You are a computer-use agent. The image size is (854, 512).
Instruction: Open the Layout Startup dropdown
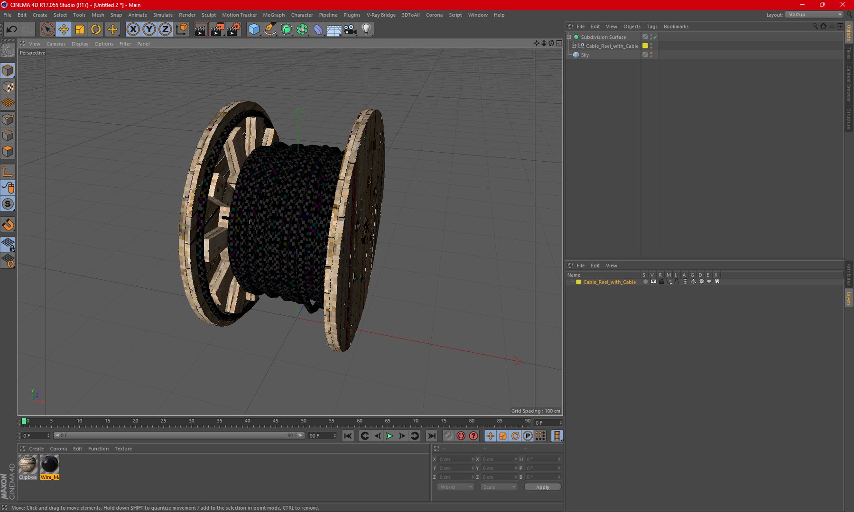814,15
